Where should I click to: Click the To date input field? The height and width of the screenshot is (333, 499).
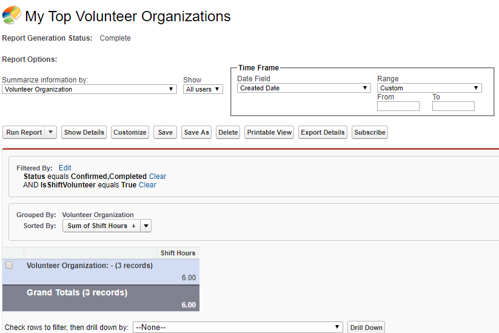click(x=453, y=106)
